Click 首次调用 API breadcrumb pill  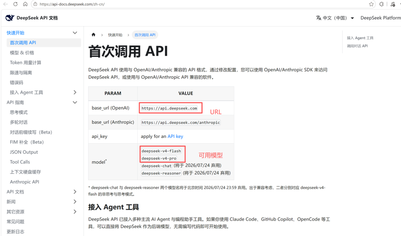pyautogui.click(x=145, y=35)
